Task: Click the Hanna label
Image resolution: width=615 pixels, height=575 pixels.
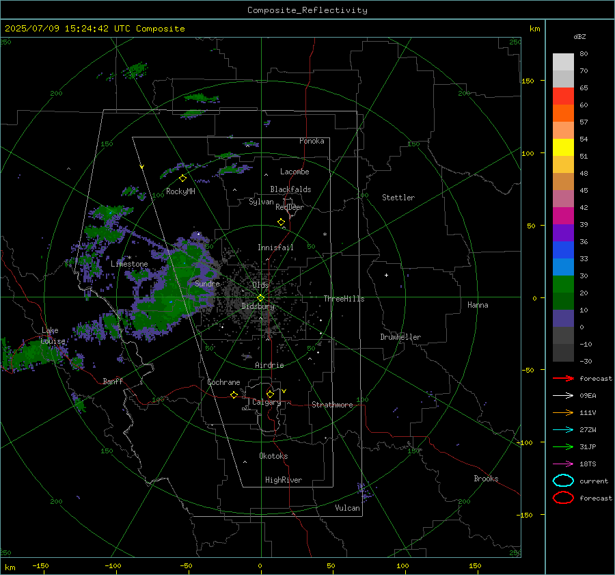Action: (478, 305)
